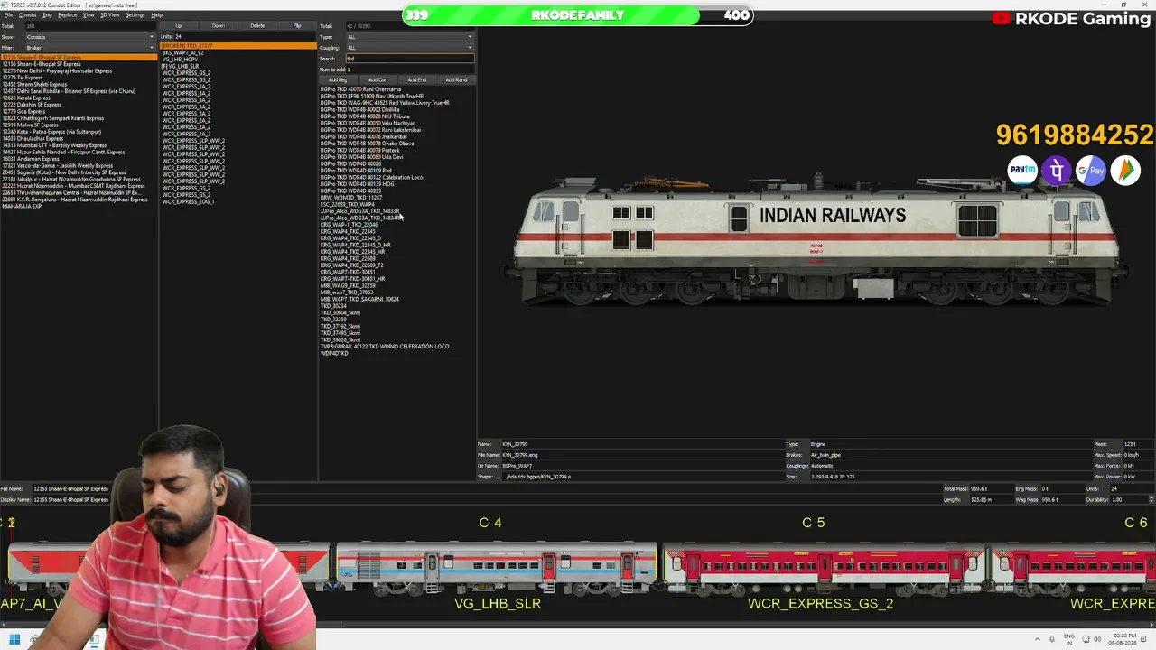Click the Num to add field
This screenshot has width=1156, height=650.
point(409,70)
